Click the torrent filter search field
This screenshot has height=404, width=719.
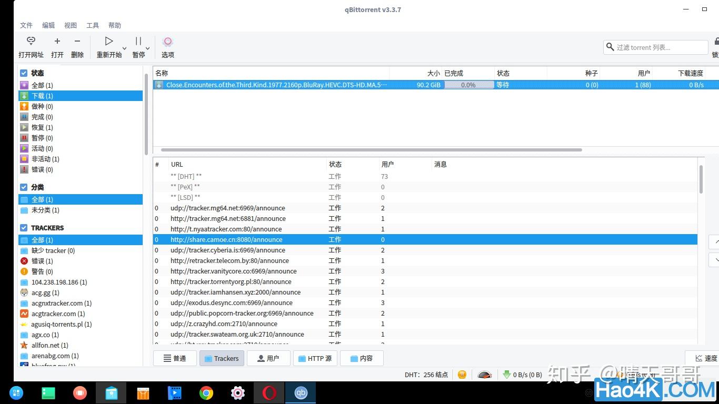656,47
